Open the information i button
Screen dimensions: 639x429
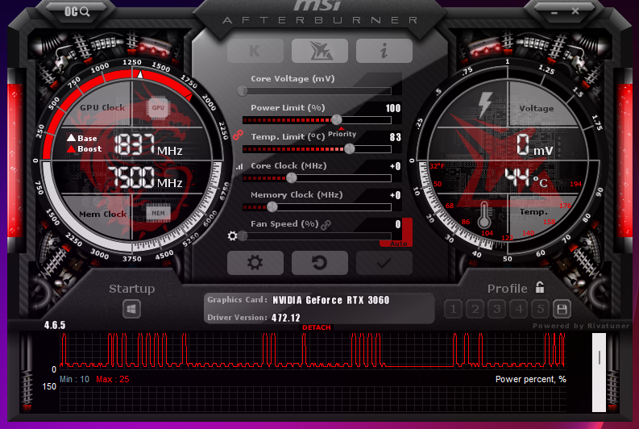coord(384,51)
